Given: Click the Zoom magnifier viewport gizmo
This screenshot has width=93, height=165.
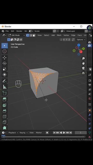Looking at the screenshot, I should tap(83, 59).
